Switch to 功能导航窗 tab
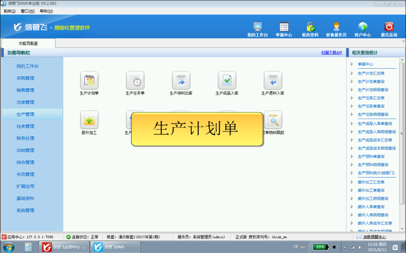 [28, 44]
